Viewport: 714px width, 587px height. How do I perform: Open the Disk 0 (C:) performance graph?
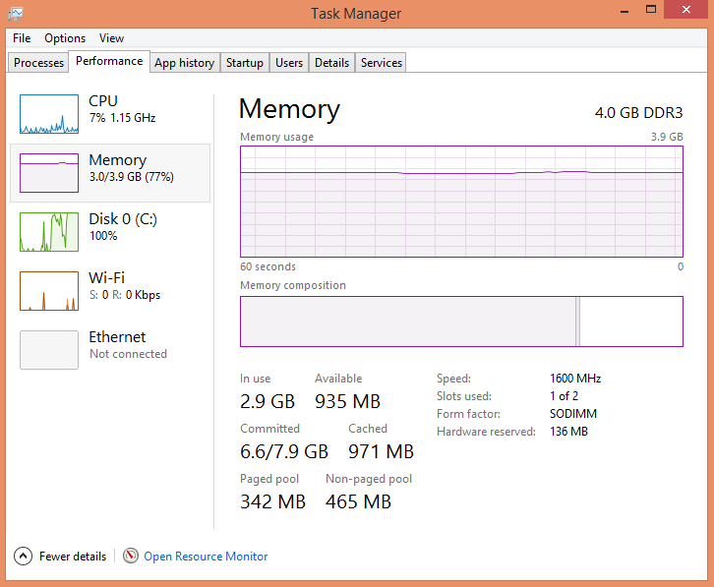click(x=49, y=232)
